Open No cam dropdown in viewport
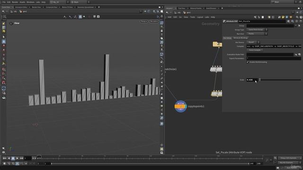This screenshot has width=303, height=170. pyautogui.click(x=154, y=21)
